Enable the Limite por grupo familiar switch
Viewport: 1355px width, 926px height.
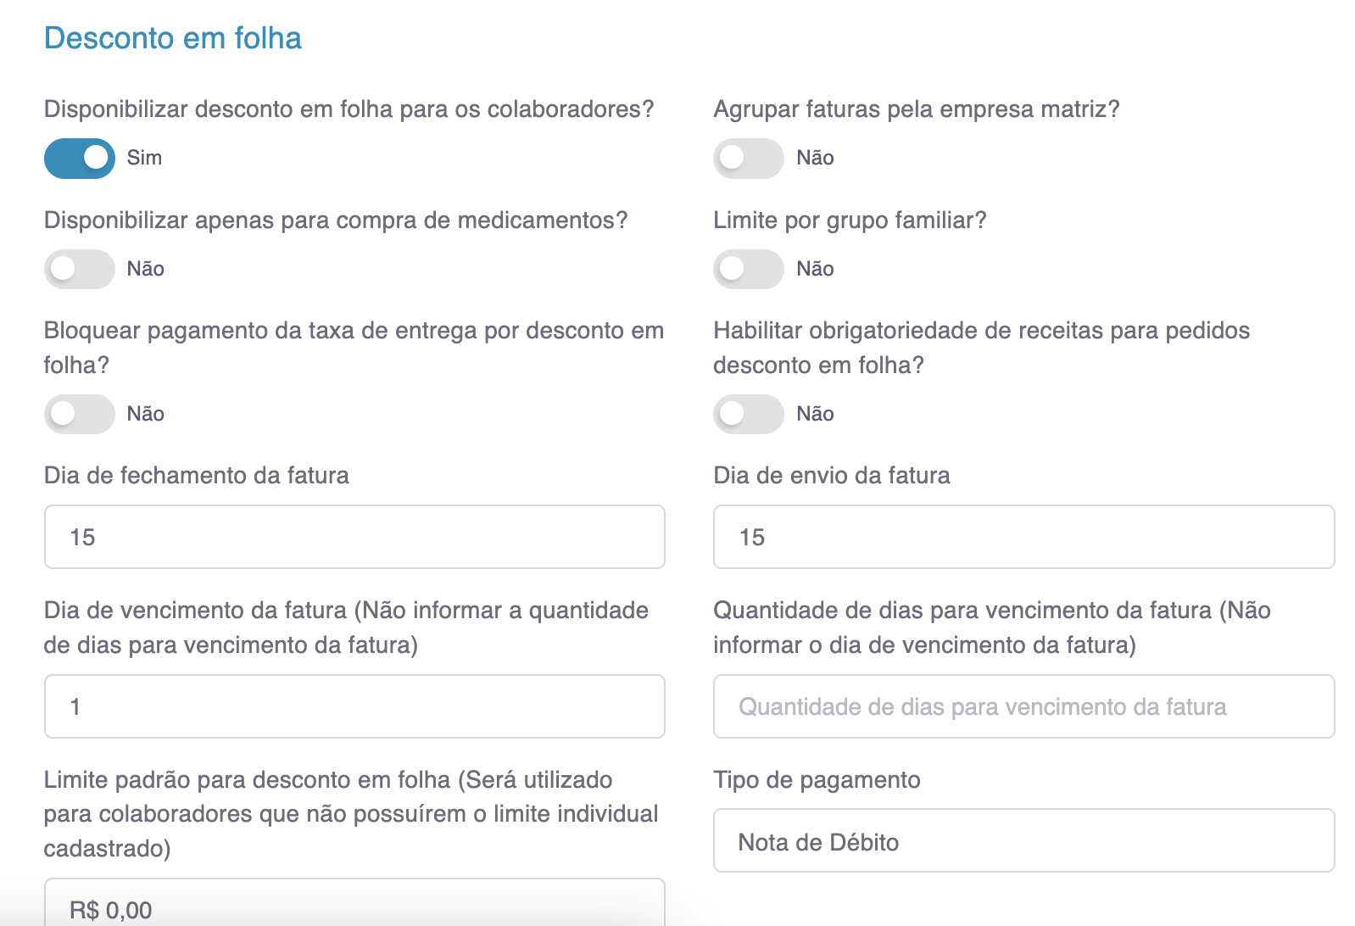pyautogui.click(x=748, y=270)
